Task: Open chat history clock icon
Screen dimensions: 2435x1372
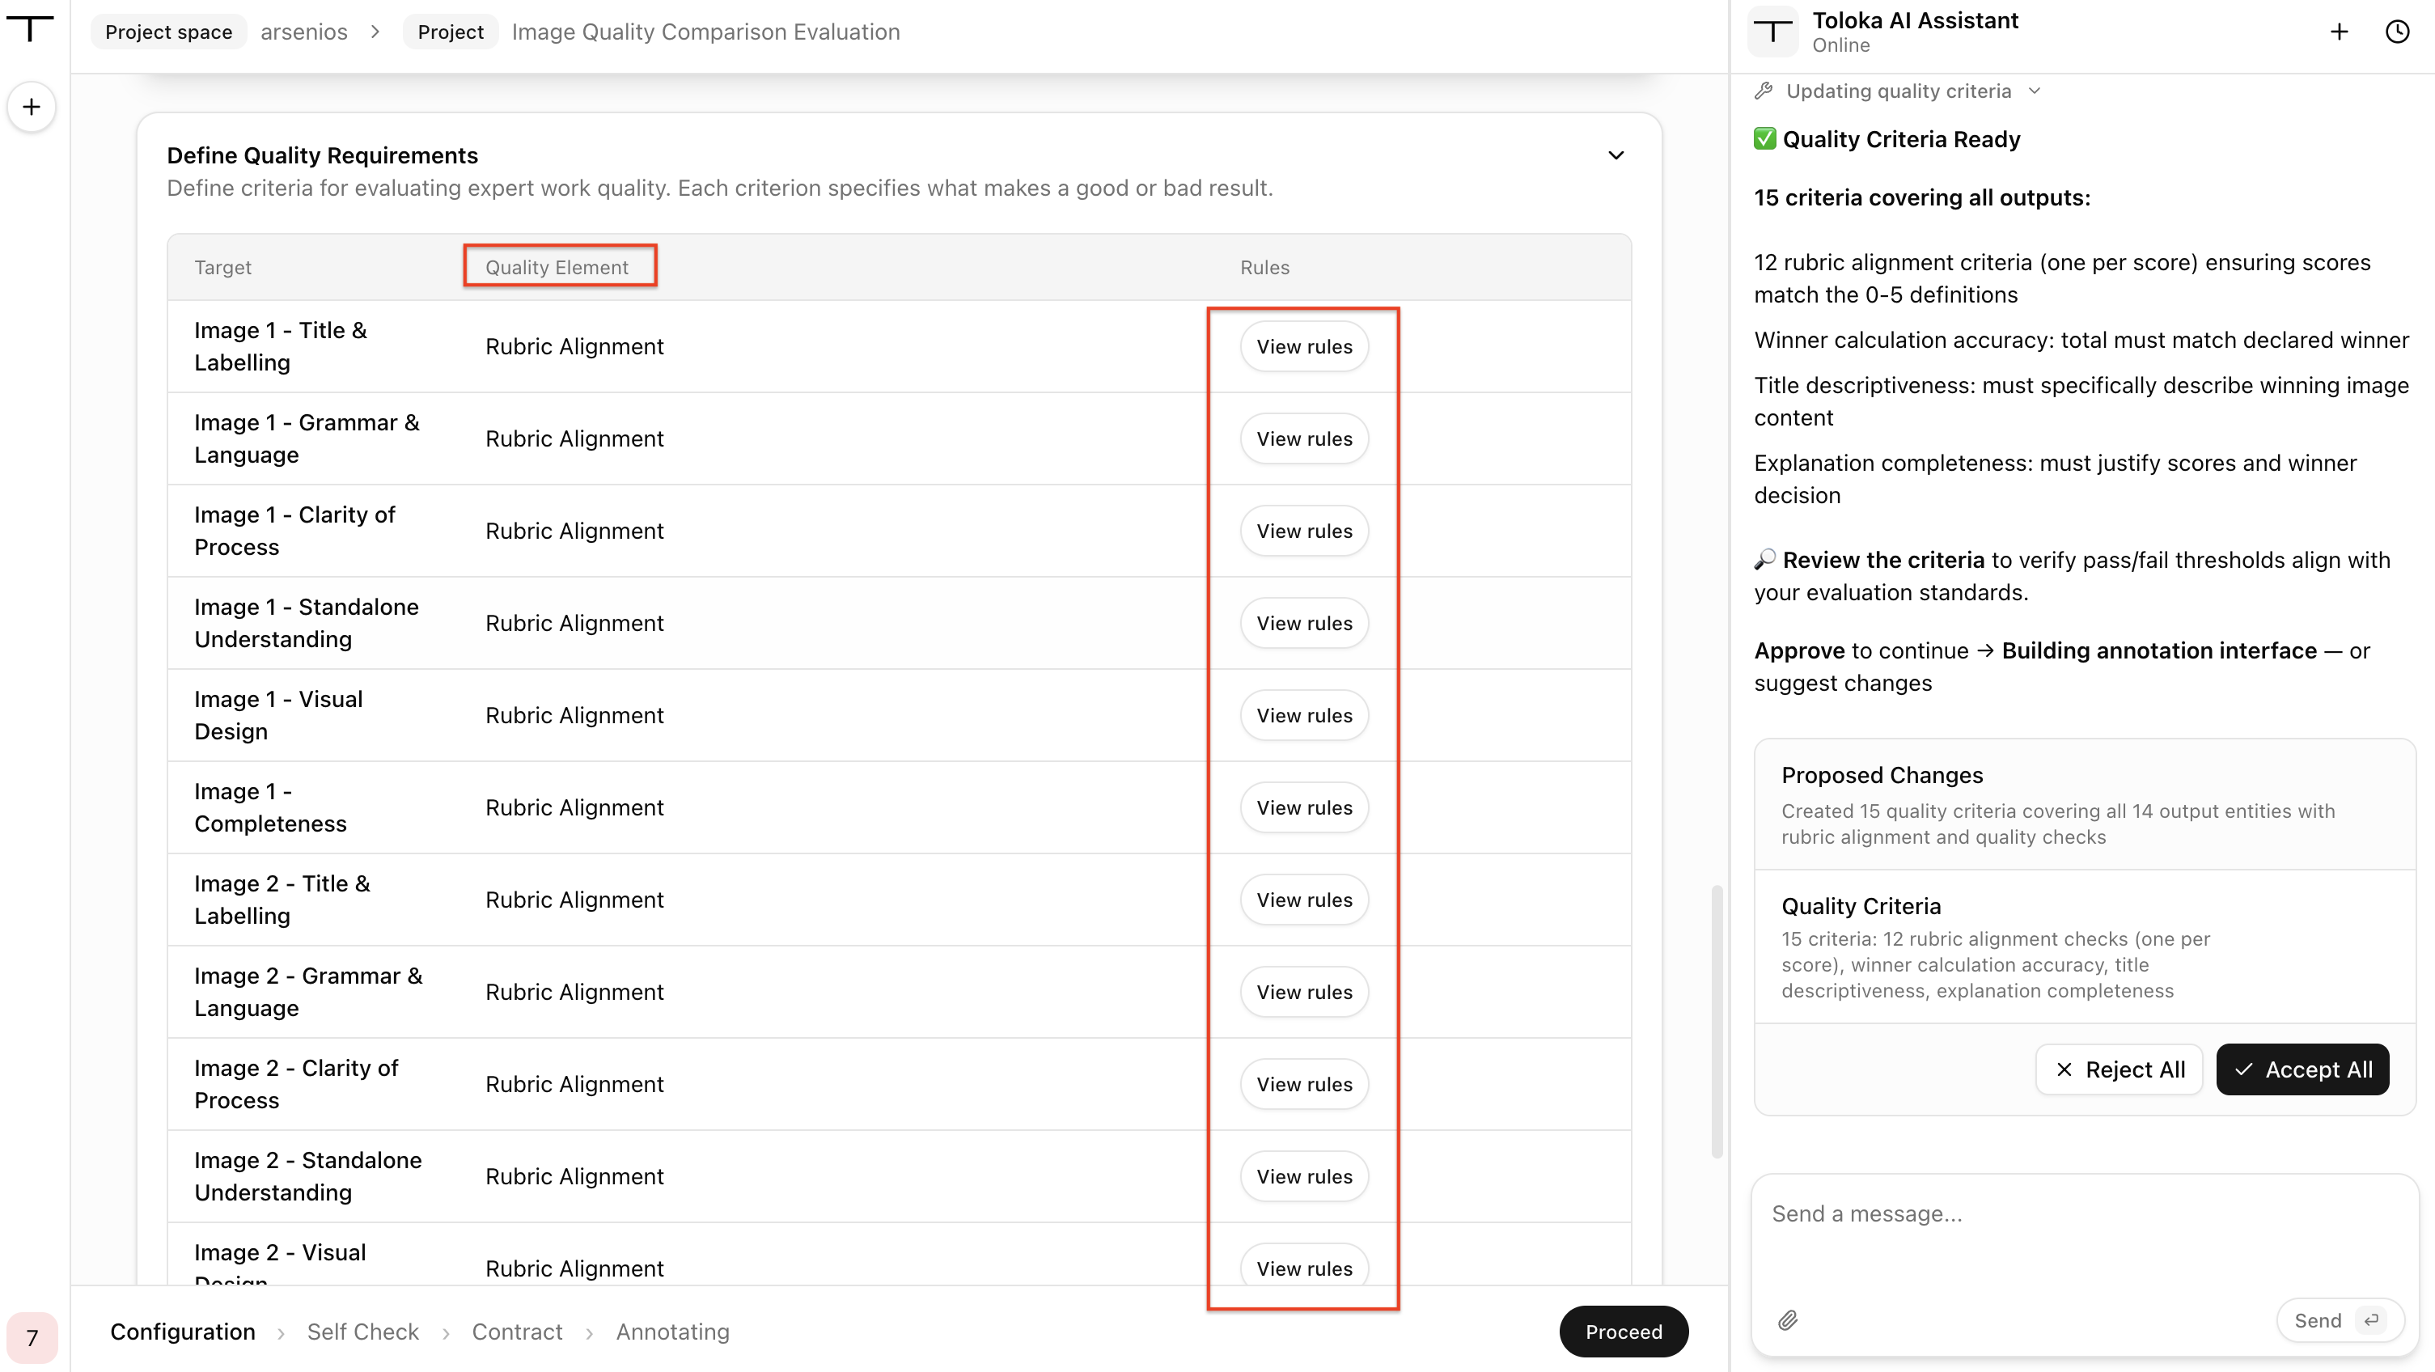Action: [x=2397, y=32]
